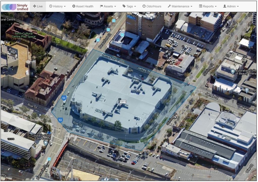Select the route 53 shield near Roe St intersection

[60, 120]
